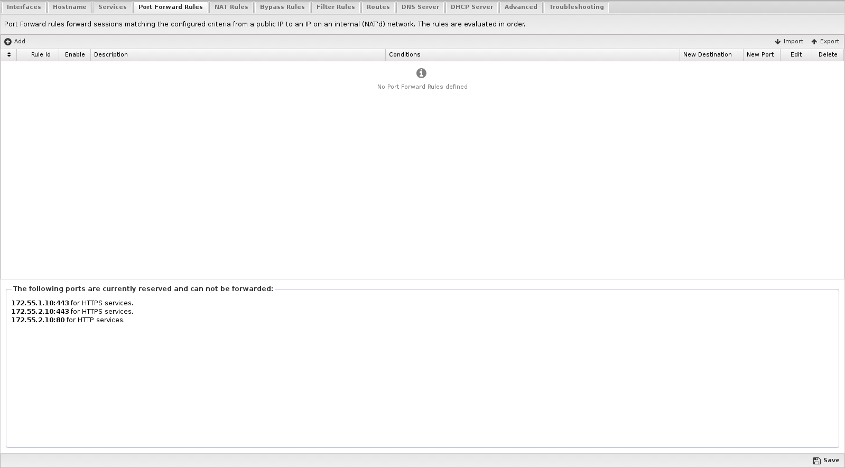The height and width of the screenshot is (468, 845).
Task: Go to the NAT Rules tab
Action: [x=231, y=7]
